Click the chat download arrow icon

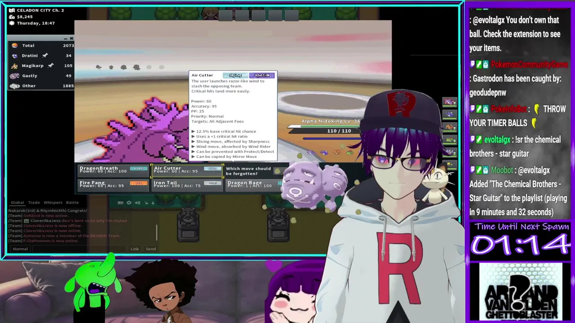(153, 203)
